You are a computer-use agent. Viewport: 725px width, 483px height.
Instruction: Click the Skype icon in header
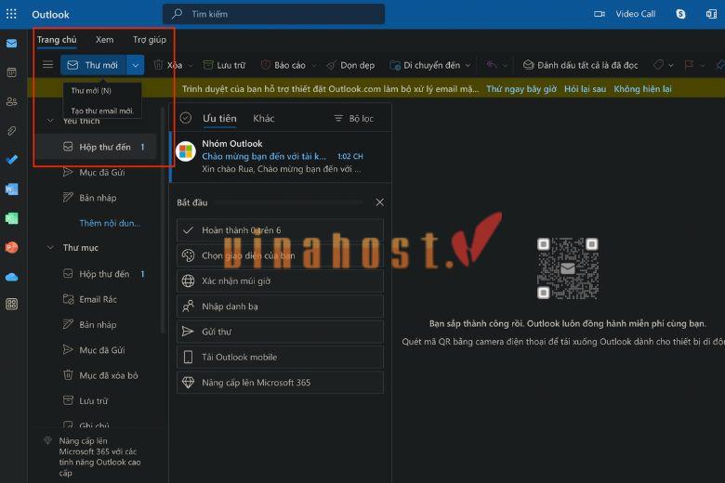(x=680, y=14)
